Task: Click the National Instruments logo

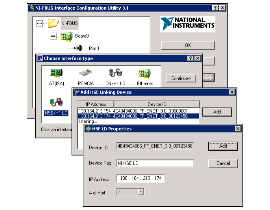Action: coord(188,24)
